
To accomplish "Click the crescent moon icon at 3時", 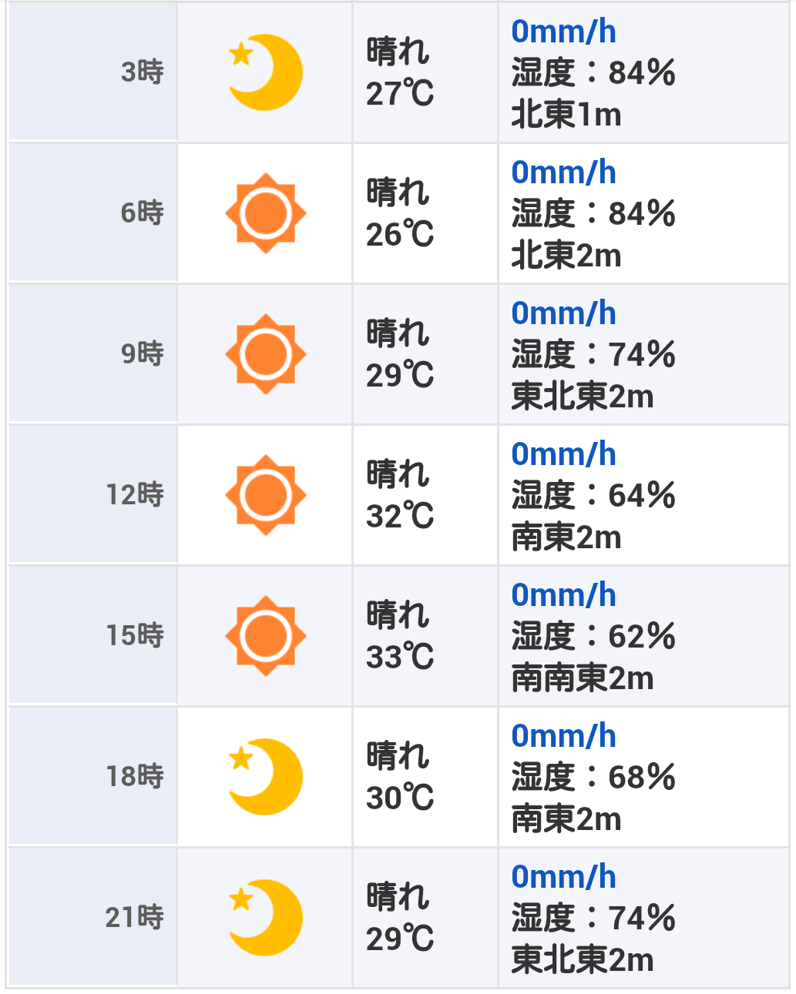I will (266, 72).
